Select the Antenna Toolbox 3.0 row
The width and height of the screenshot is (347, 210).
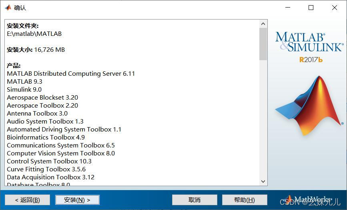point(37,113)
